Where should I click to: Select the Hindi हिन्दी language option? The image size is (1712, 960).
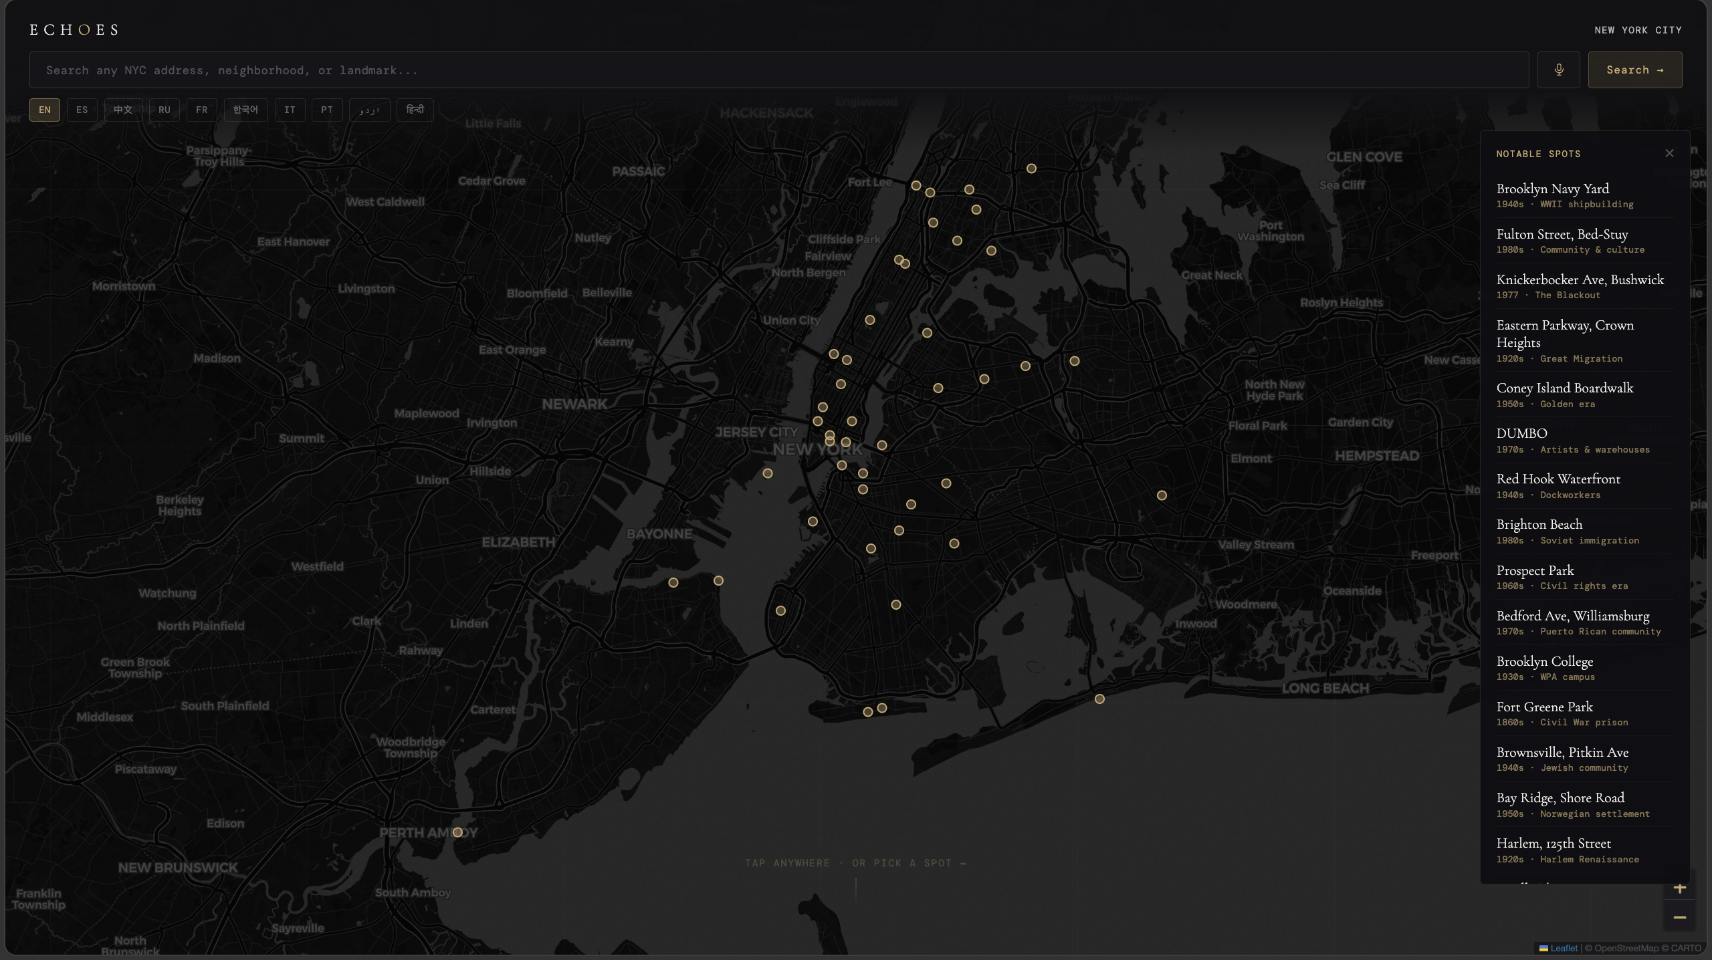(x=415, y=110)
